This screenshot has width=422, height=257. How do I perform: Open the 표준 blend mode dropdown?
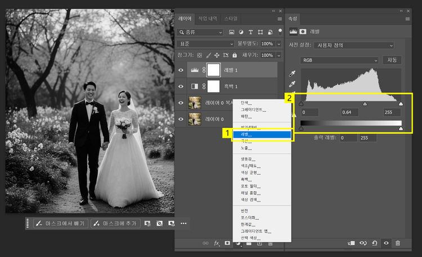pyautogui.click(x=205, y=44)
